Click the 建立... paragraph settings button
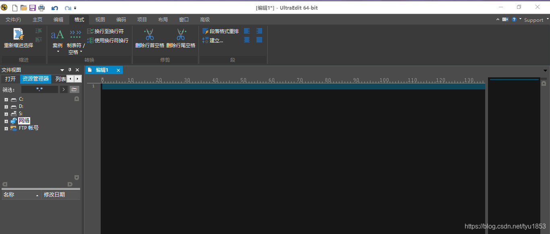 coord(213,40)
